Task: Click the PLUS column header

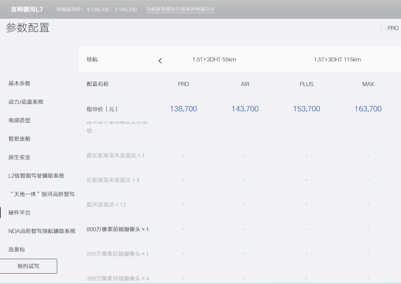Action: [306, 84]
